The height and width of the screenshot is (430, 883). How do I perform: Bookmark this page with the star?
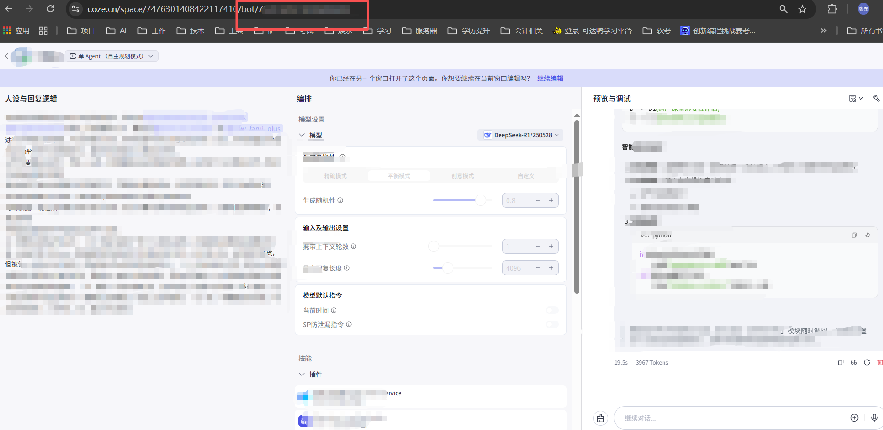point(803,9)
